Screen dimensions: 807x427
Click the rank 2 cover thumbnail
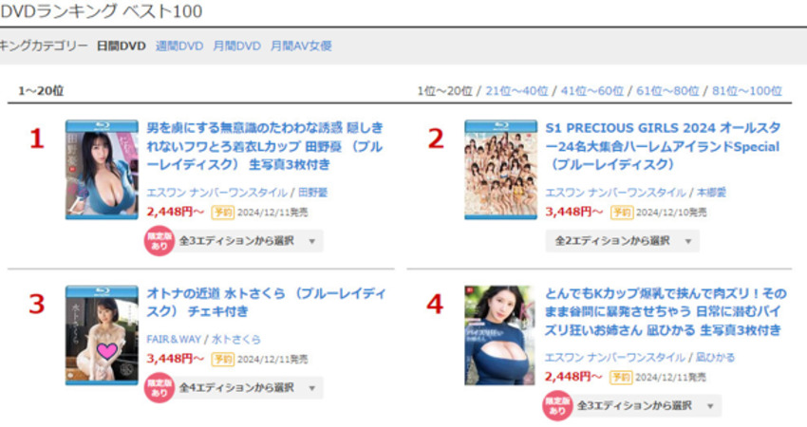500,170
